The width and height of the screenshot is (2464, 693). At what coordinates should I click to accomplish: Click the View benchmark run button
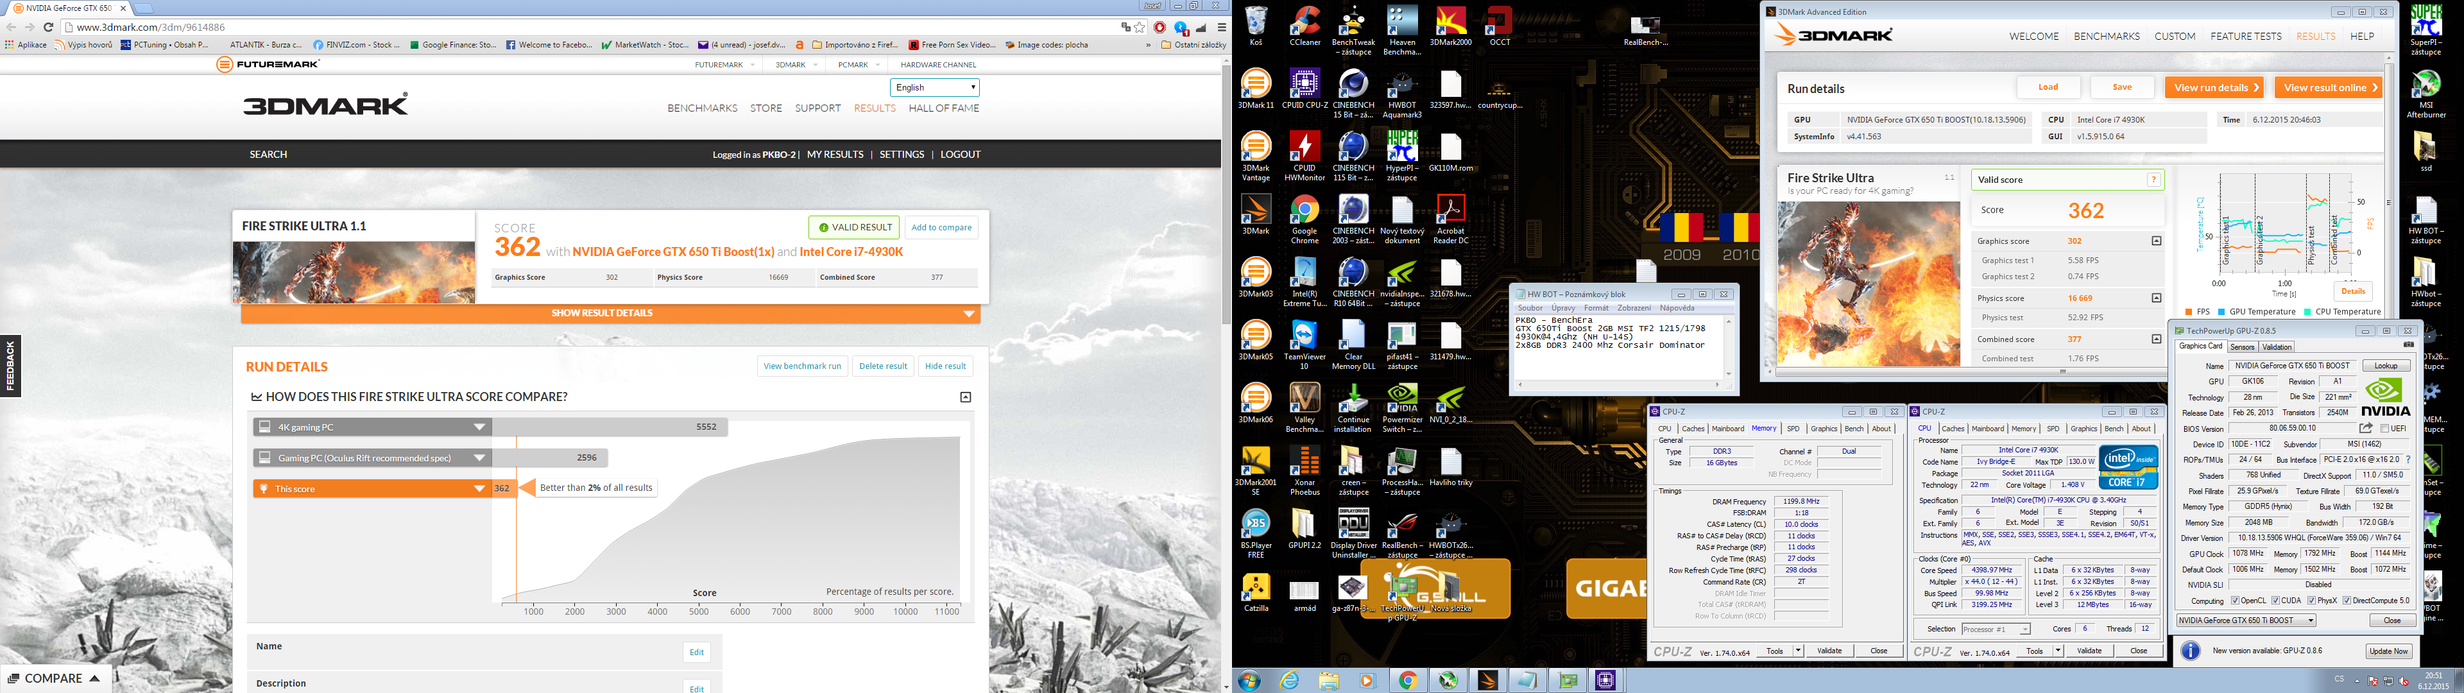click(801, 366)
